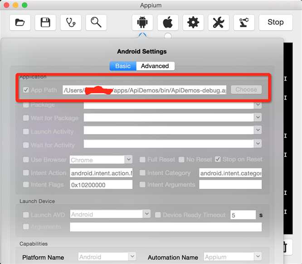Expand the Package dropdown
Viewport: 302px width, 264px height.
coord(258,105)
